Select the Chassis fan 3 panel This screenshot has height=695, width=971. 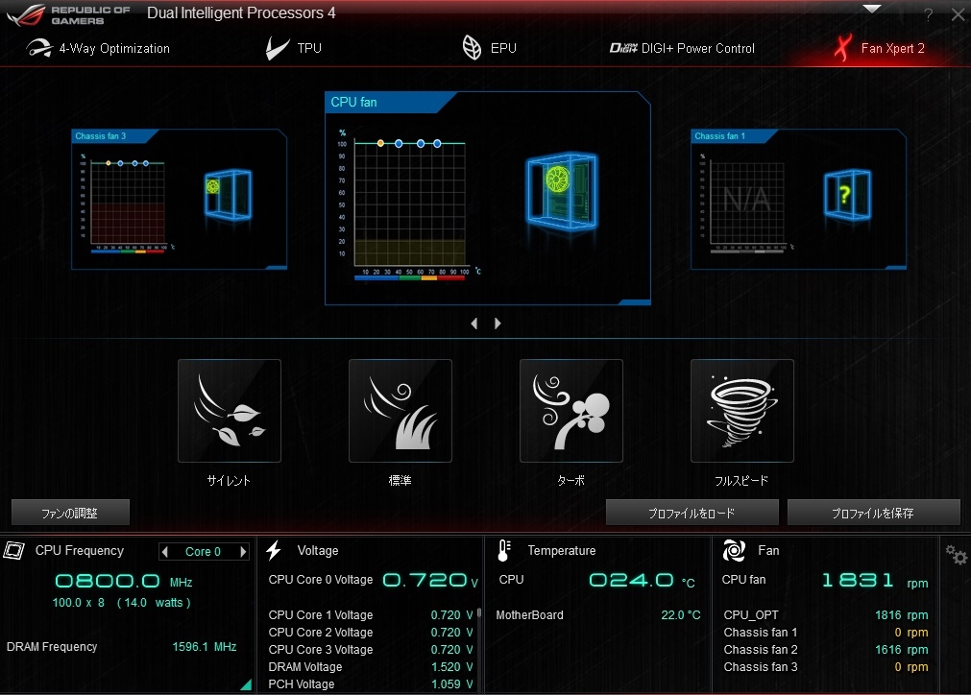(x=179, y=200)
